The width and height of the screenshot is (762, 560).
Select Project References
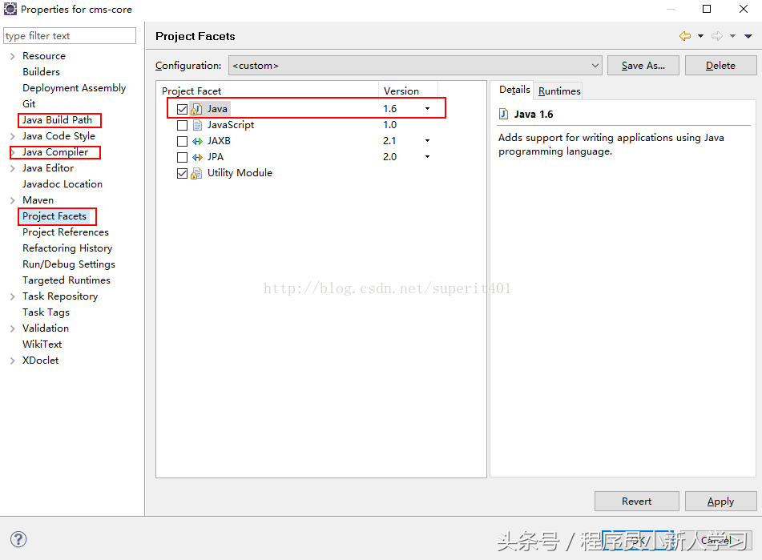point(66,232)
